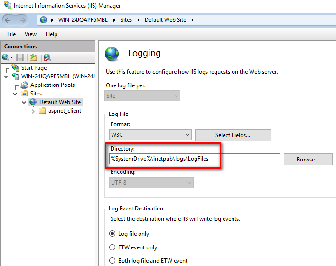This screenshot has width=336, height=266.
Task: Open arrow after Sites in breadcrumb
Action: [139, 20]
